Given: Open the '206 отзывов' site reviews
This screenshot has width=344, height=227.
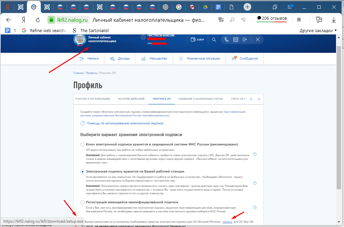Looking at the screenshot, I should tap(272, 18).
